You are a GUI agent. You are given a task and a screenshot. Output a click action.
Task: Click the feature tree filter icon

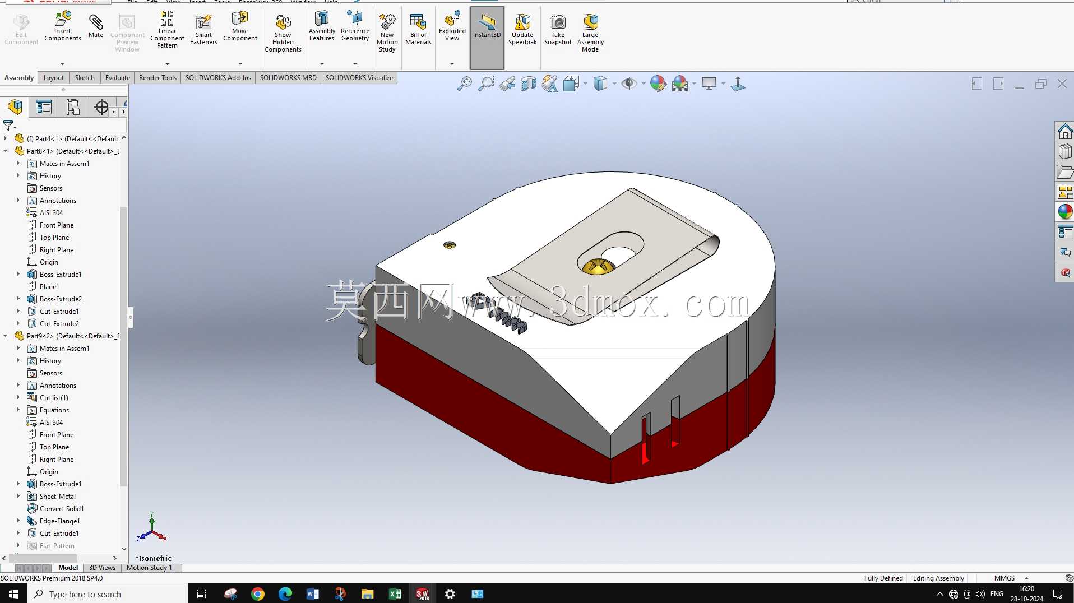[x=8, y=126]
